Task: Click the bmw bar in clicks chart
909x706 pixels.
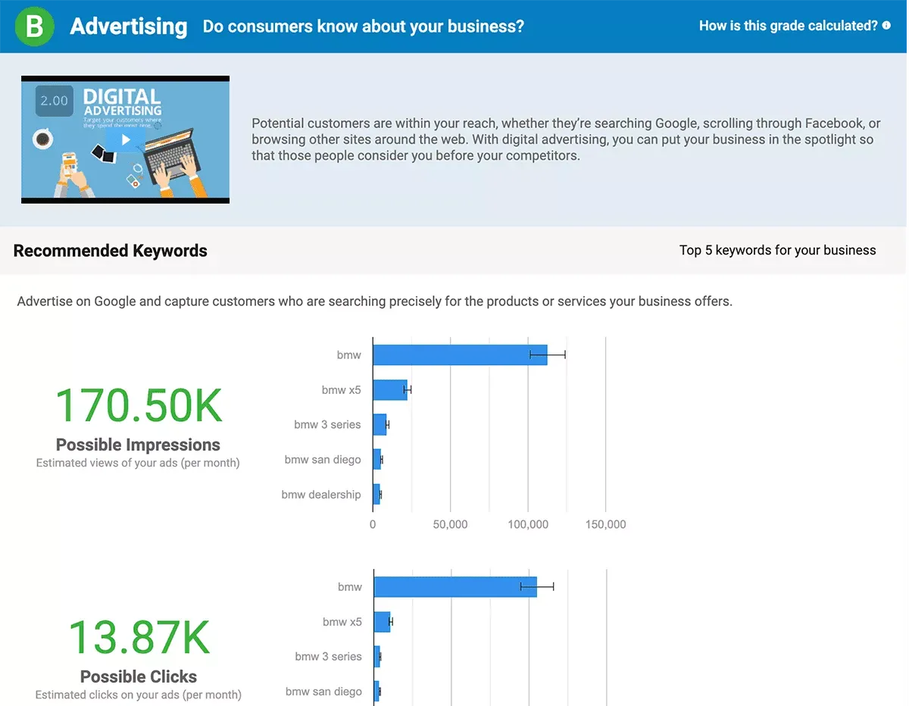Action: click(x=455, y=587)
